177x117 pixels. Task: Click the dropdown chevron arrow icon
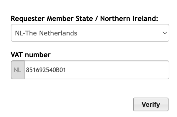(165, 33)
